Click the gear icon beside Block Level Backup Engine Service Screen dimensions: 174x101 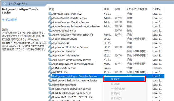[x=50, y=93]
